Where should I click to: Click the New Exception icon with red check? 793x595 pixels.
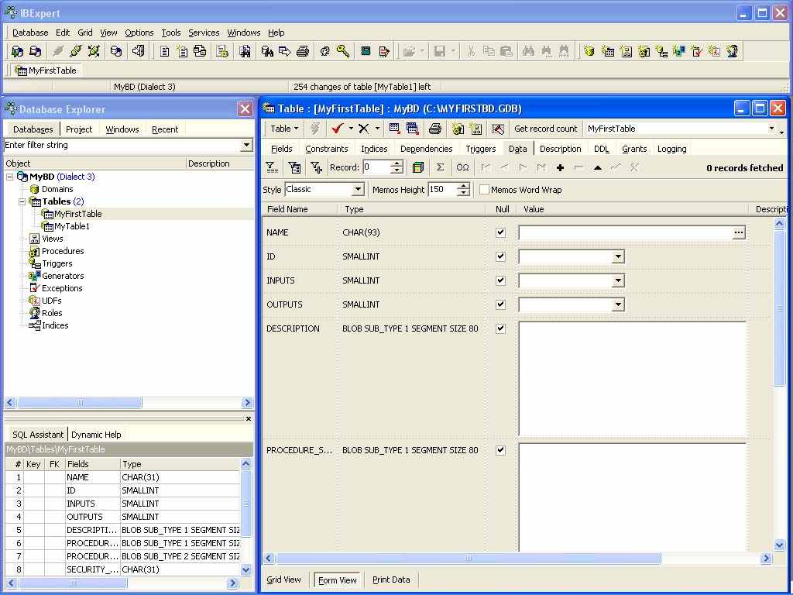point(696,51)
